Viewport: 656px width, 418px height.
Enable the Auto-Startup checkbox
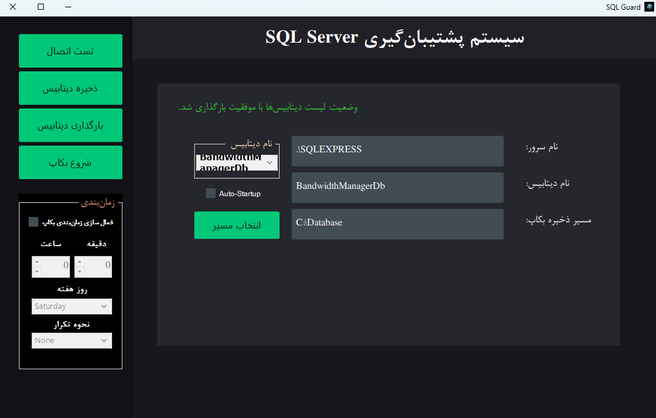210,193
